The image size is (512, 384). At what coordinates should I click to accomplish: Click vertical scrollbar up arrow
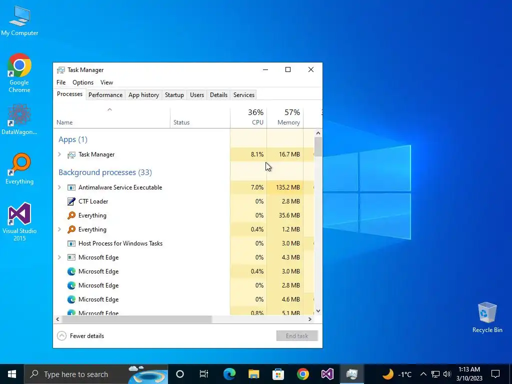(x=318, y=133)
